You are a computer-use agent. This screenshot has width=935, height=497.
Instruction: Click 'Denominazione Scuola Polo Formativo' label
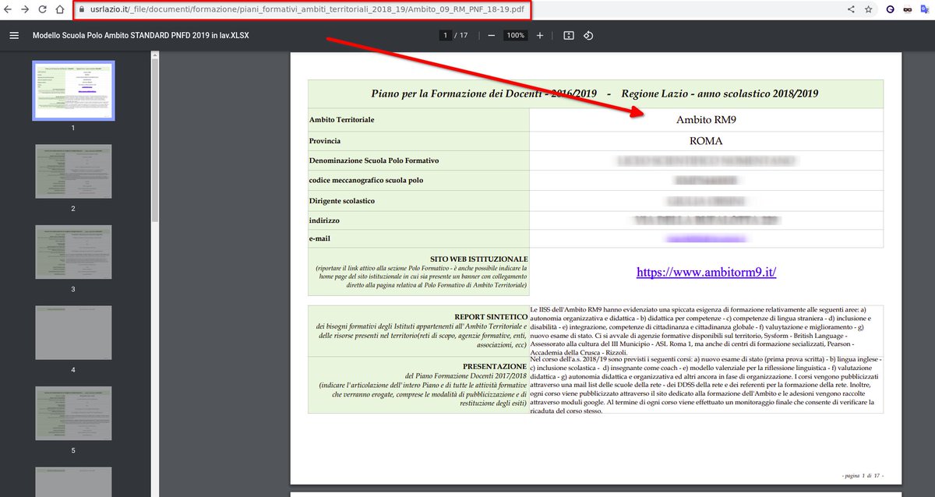375,160
